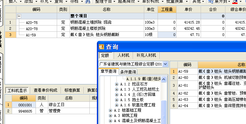Open the fill color dropdown arrow
The width and height of the screenshot is (246, 124).
241,1
